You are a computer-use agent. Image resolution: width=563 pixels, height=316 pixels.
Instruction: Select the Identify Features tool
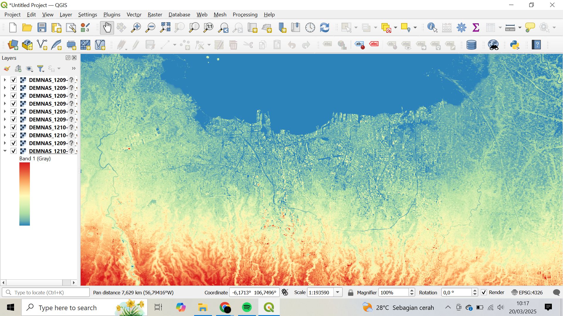click(432, 28)
